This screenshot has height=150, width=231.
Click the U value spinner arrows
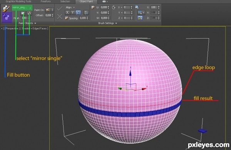pyautogui.click(x=109, y=7)
